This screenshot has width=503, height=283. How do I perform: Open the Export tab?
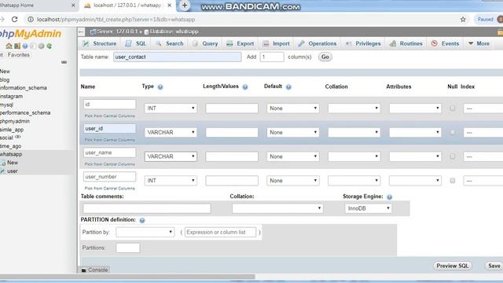(240, 44)
